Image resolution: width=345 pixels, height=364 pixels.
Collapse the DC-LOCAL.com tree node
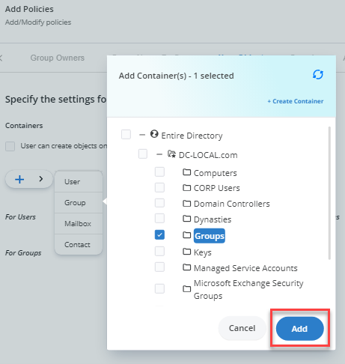(x=159, y=154)
